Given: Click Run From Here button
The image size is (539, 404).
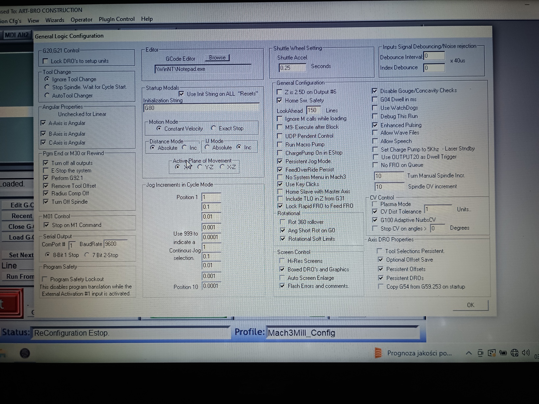Looking at the screenshot, I should (x=18, y=276).
